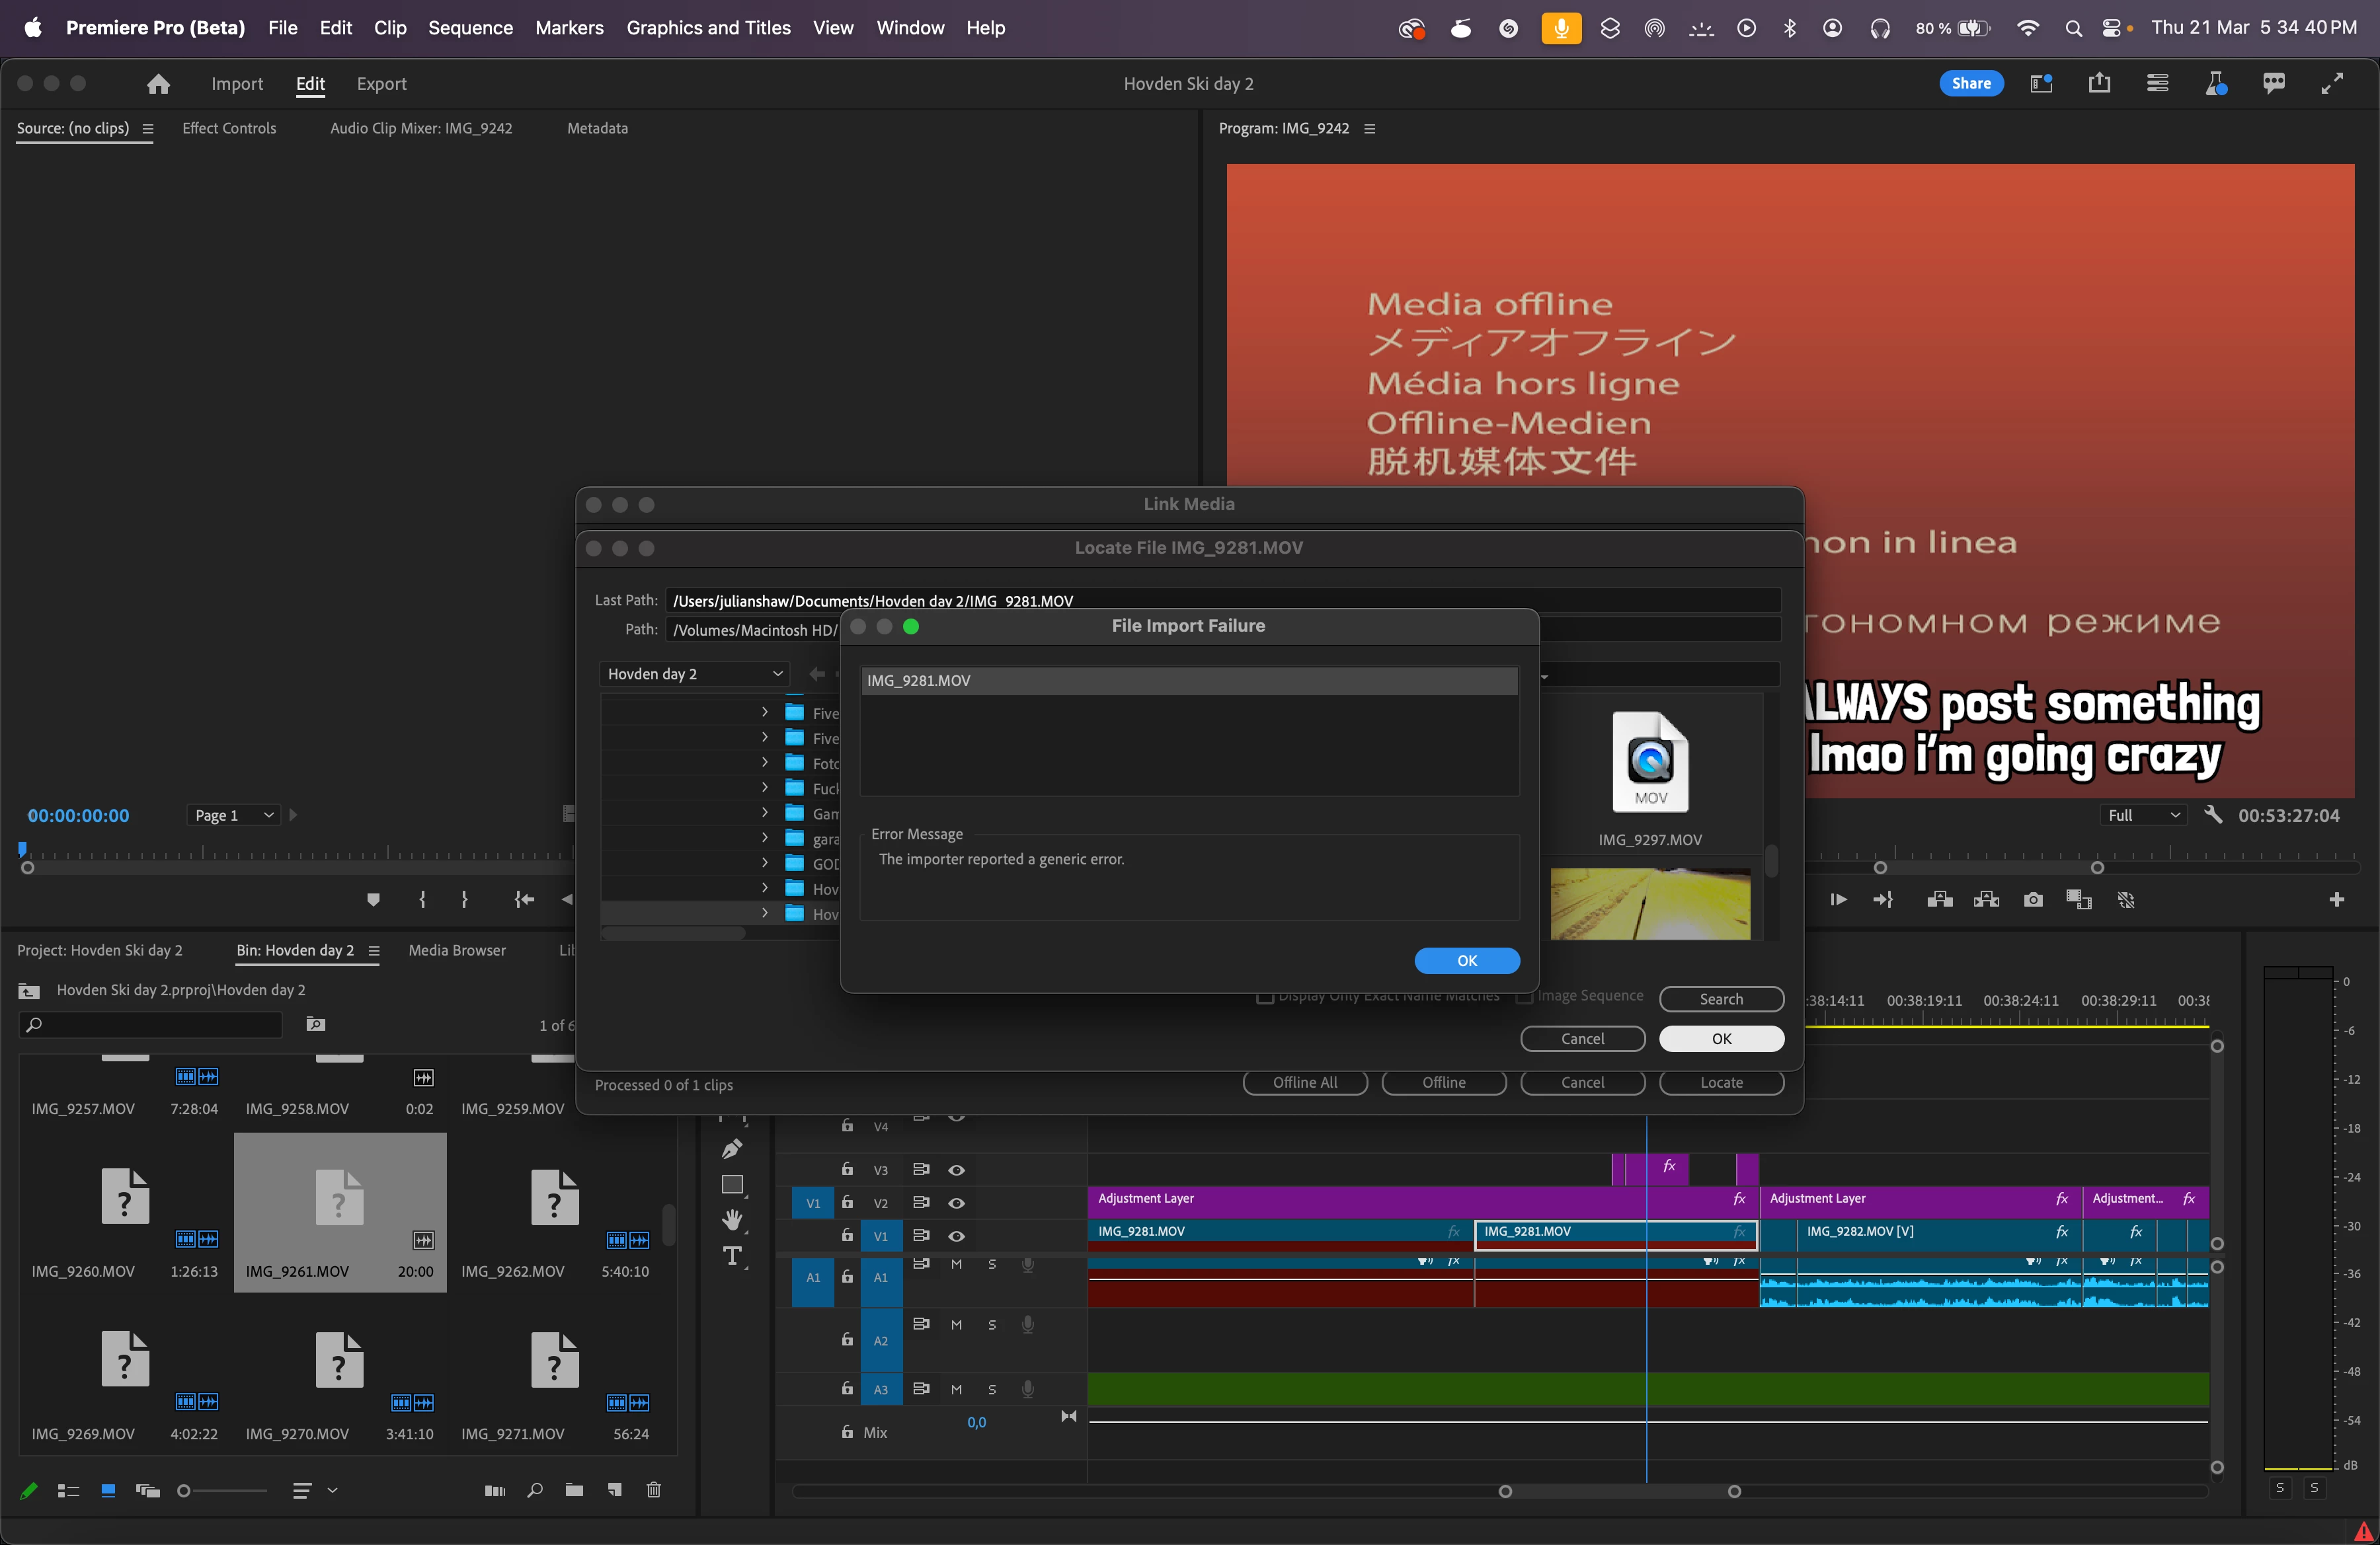Open the Full playback resolution dropdown

click(2143, 815)
